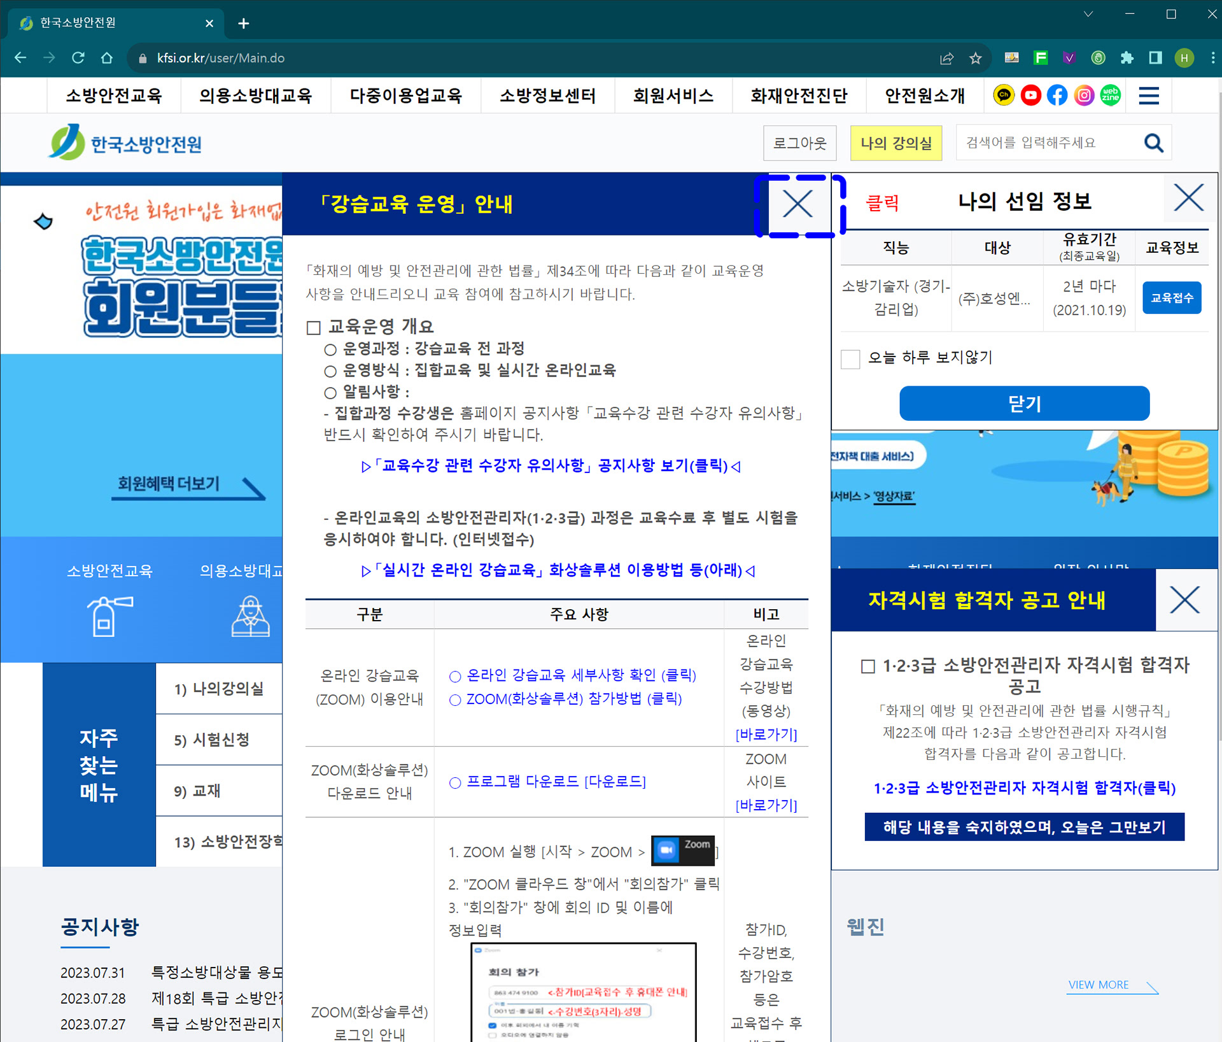Image resolution: width=1222 pixels, height=1042 pixels.
Task: Close the 강습교육 운영 안내 popup
Action: (x=797, y=205)
